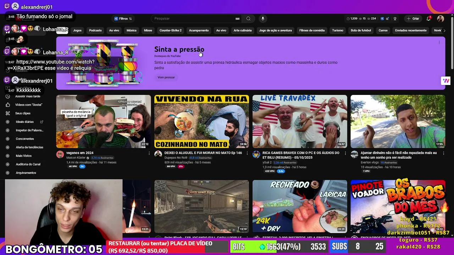Screen dimensions: 454x255
Task: Open Maicon Küster channel name link
Action: tap(76, 158)
